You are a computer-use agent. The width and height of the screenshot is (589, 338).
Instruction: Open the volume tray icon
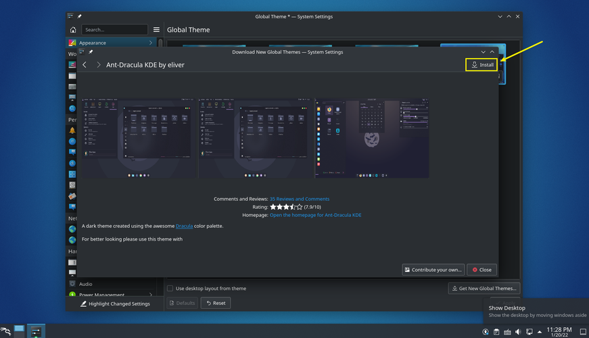(518, 332)
